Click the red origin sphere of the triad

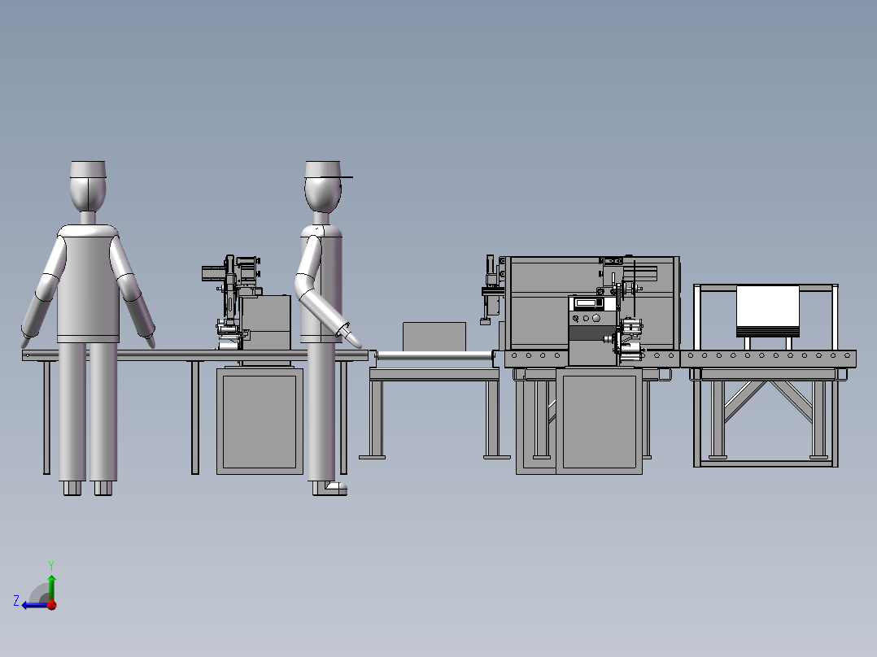tap(51, 605)
